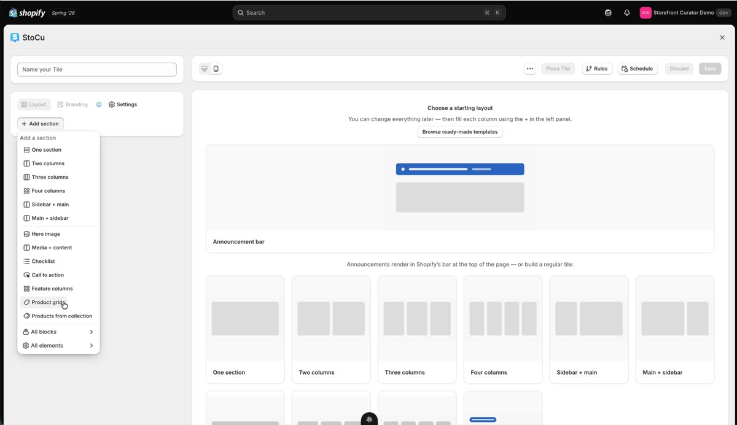Click the Products from collection tag icon
737x425 pixels.
[x=26, y=316]
